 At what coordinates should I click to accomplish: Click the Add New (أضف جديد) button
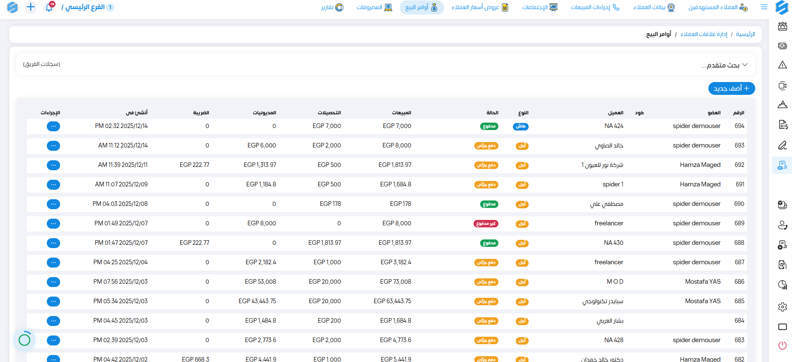click(731, 88)
